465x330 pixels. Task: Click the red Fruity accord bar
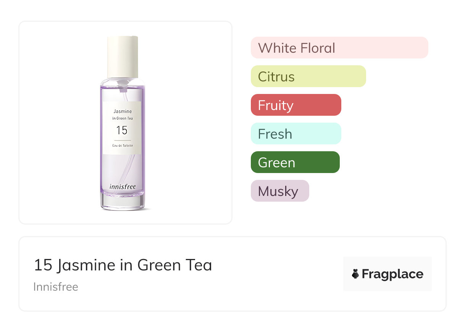point(295,105)
